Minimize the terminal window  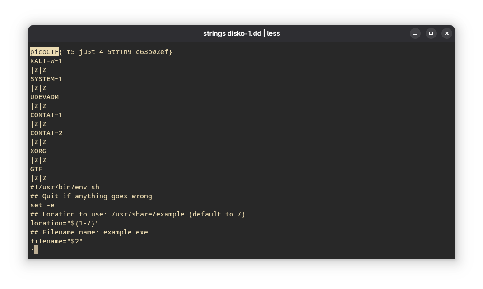pos(415,33)
